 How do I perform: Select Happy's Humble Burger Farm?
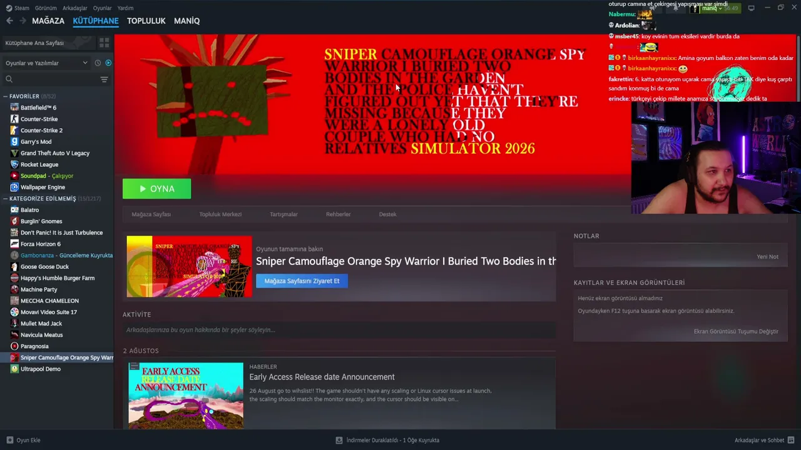pos(57,278)
